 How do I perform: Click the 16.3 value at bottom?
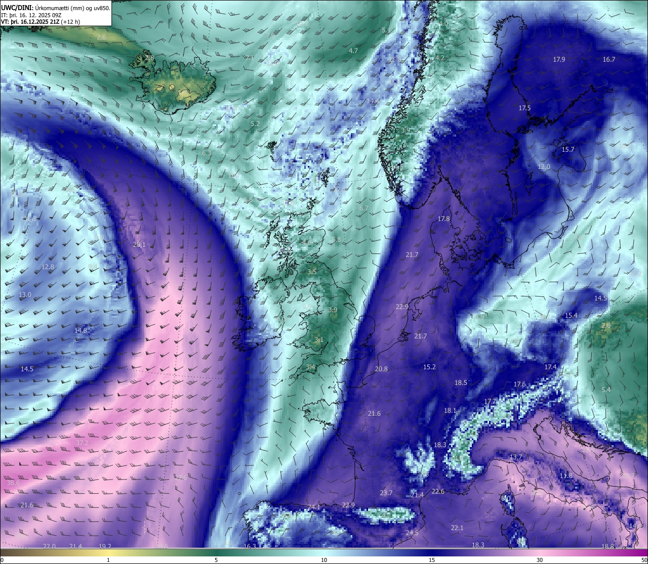[x=250, y=546]
